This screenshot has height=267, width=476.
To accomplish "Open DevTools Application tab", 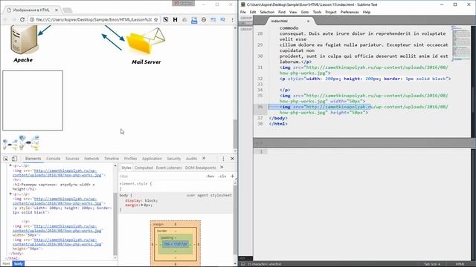I will [x=152, y=159].
